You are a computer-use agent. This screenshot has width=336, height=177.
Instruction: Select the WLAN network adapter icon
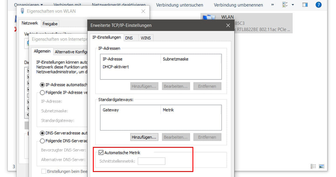[x=209, y=17]
